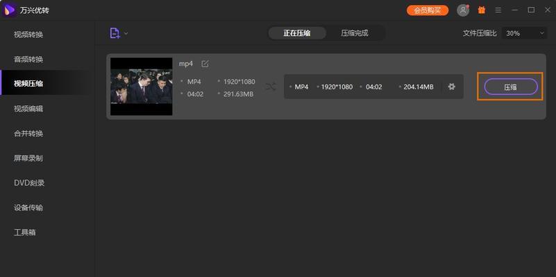The width and height of the screenshot is (556, 277).
Task: Click the source resolution 1920*1080 text
Action: [x=239, y=82]
